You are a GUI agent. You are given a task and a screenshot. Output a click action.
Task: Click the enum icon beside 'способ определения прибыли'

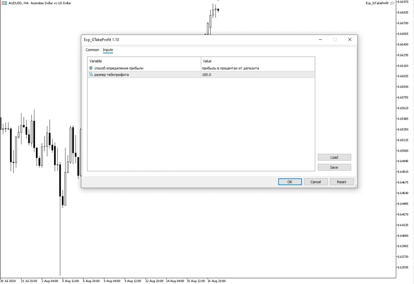pos(91,68)
